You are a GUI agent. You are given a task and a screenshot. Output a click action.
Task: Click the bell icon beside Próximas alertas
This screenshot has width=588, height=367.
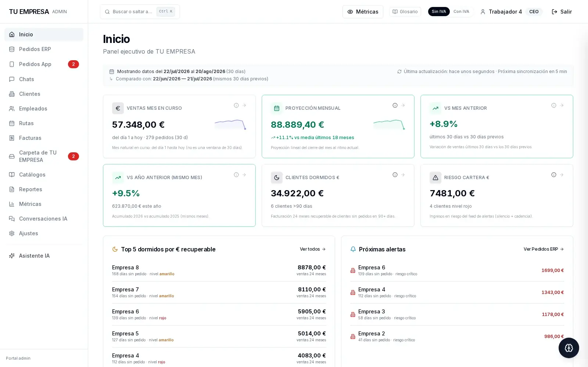point(353,249)
